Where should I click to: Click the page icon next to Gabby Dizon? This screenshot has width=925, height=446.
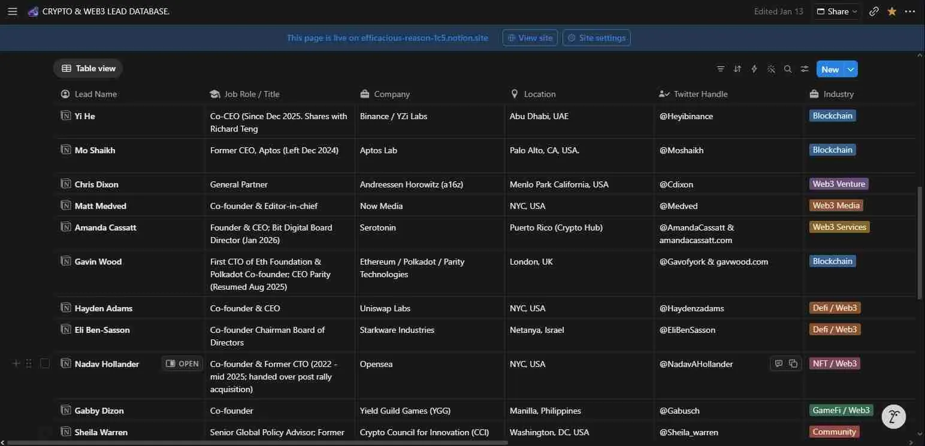click(x=66, y=410)
